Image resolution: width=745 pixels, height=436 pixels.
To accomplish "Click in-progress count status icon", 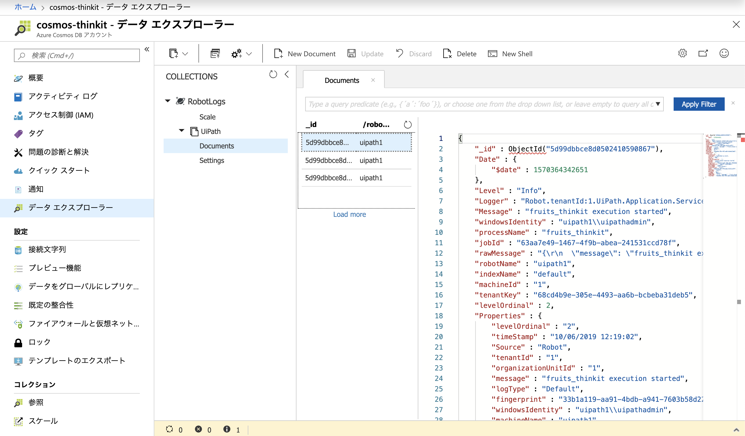I will pyautogui.click(x=169, y=429).
